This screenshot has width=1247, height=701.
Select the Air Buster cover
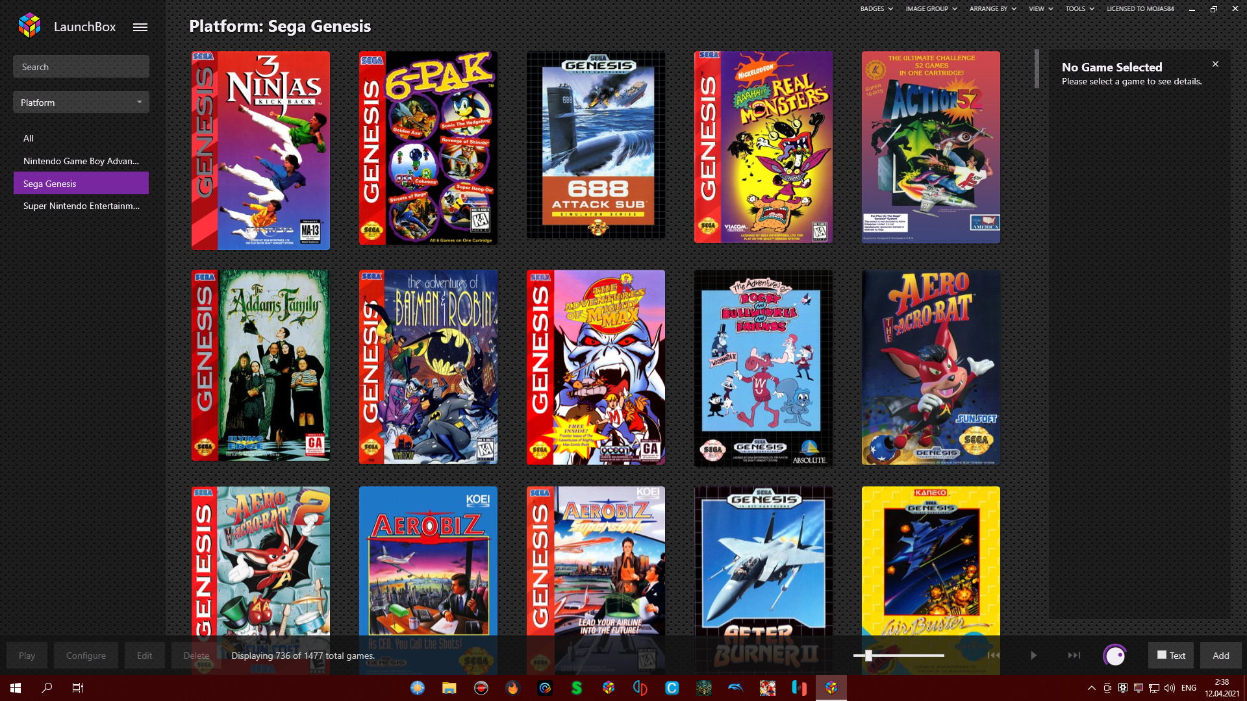click(931, 561)
